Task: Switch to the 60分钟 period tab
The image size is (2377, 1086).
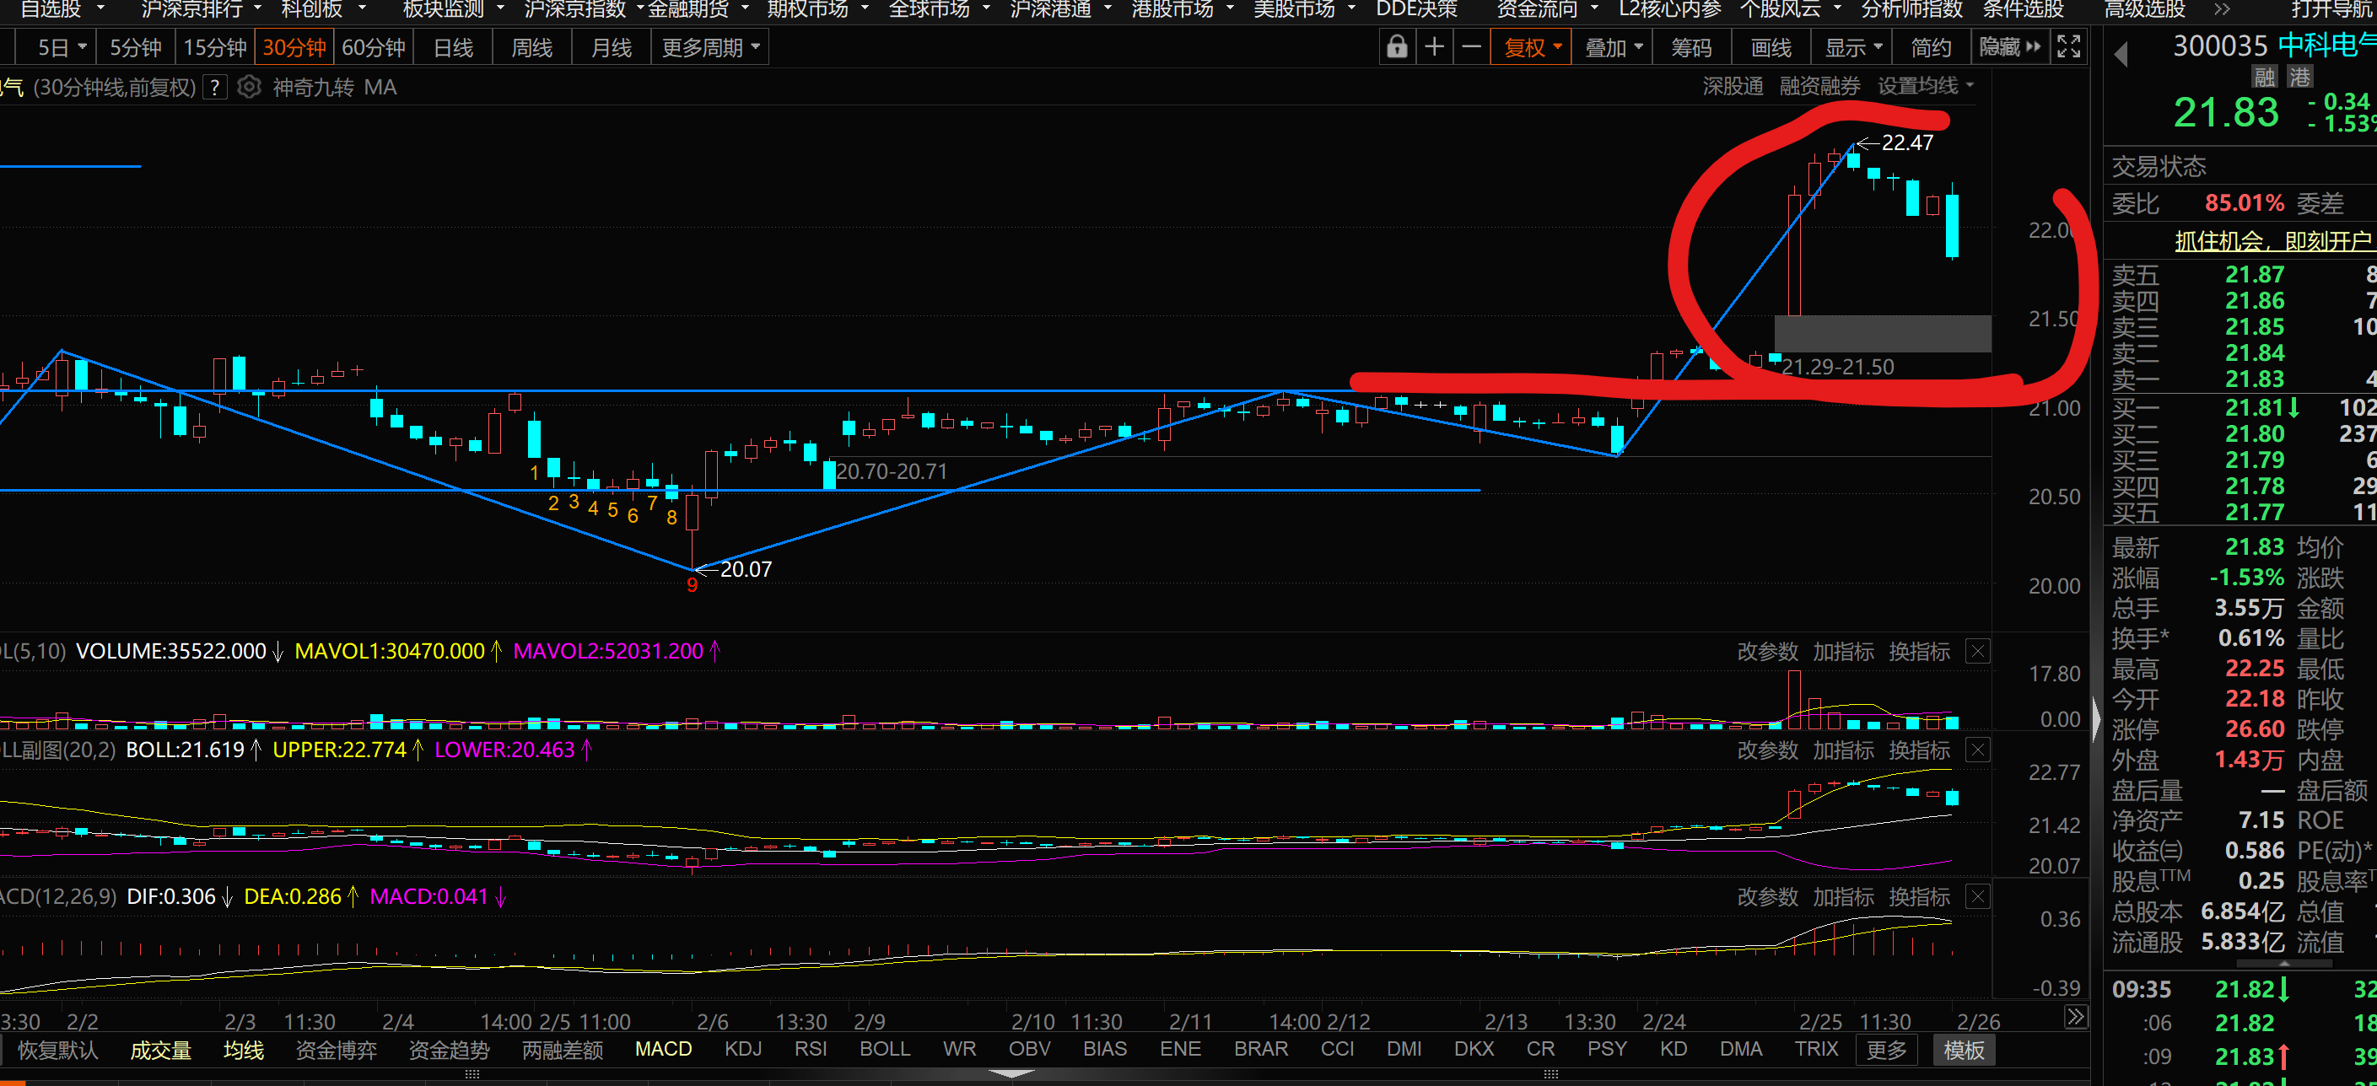Action: (x=374, y=47)
